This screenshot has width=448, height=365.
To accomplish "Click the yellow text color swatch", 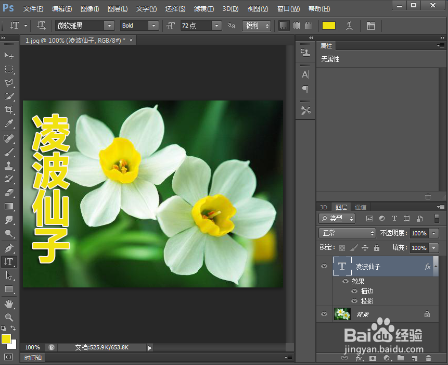I will click(328, 26).
